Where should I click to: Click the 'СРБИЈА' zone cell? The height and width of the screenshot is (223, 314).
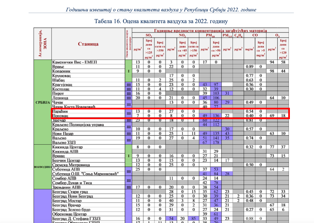click(x=42, y=103)
